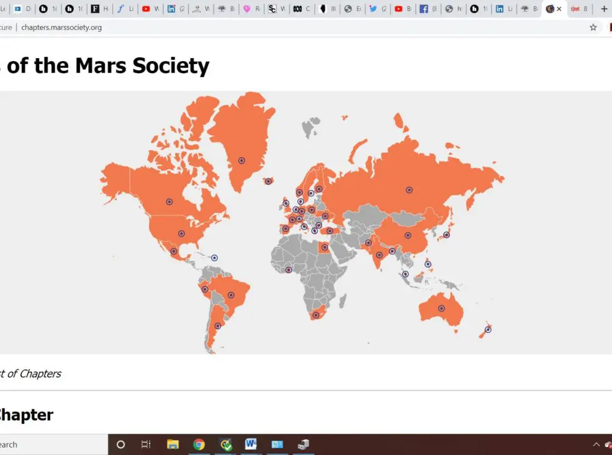Click the Iceland map marker
Viewport: 612px width, 455px height.
(268, 181)
